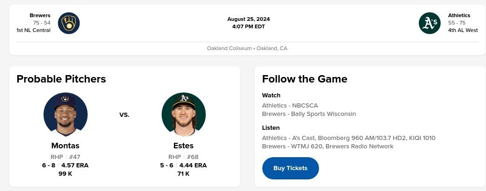Open Montas pitcher headshot photo
Viewport: 486px width, 191px height.
(66, 115)
